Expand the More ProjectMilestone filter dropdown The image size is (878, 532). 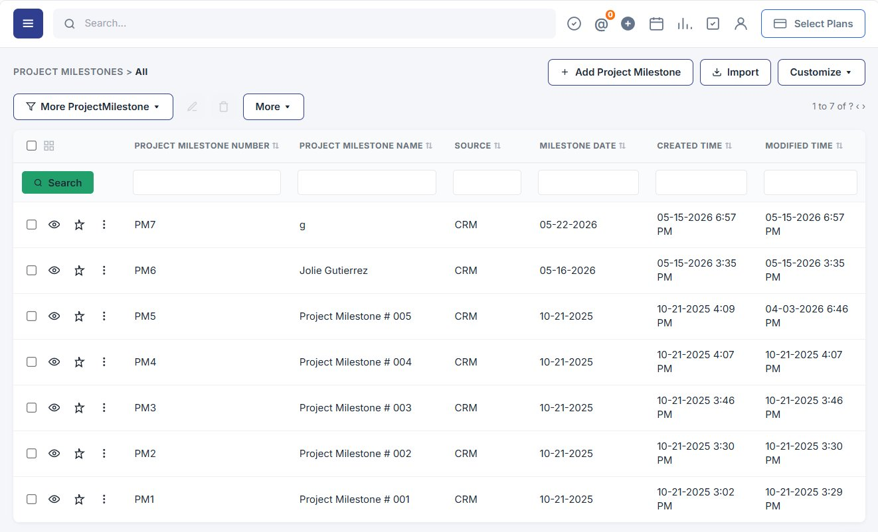(x=93, y=107)
